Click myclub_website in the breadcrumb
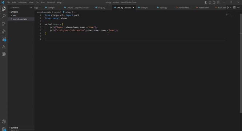Viewport: 242px width, 131px height. [x=44, y=12]
